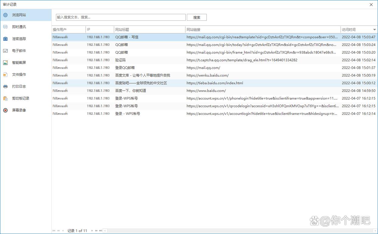Open the 打印日志 printer icon
The image size is (378, 234).
click(x=5, y=86)
